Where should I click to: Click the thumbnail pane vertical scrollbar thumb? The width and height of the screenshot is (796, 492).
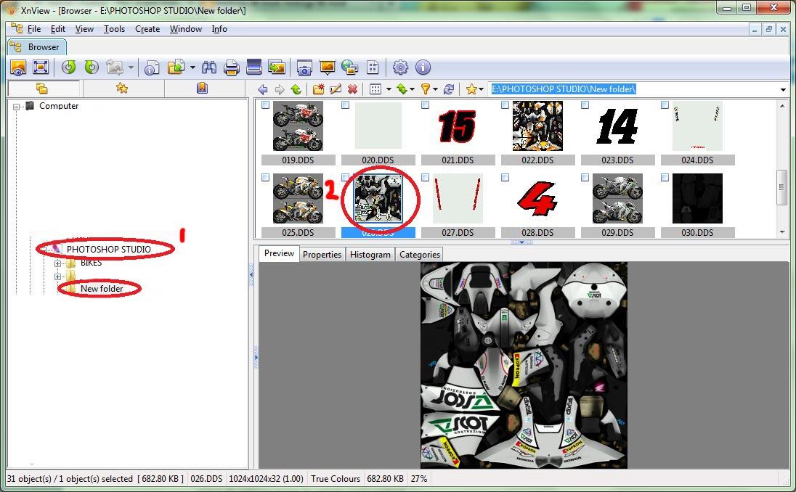pyautogui.click(x=781, y=188)
